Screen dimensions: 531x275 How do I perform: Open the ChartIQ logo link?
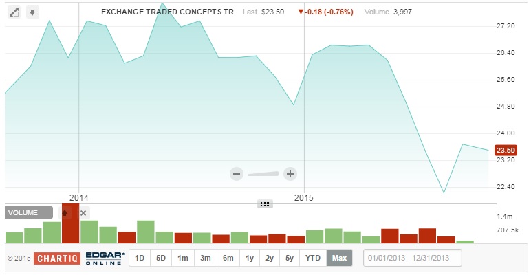pos(58,258)
